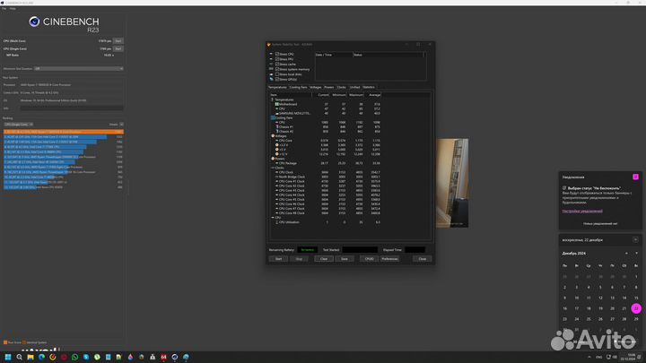This screenshot has width=646, height=363.
Task: Collapse the Powers group in the statistics list
Action: (x=273, y=159)
